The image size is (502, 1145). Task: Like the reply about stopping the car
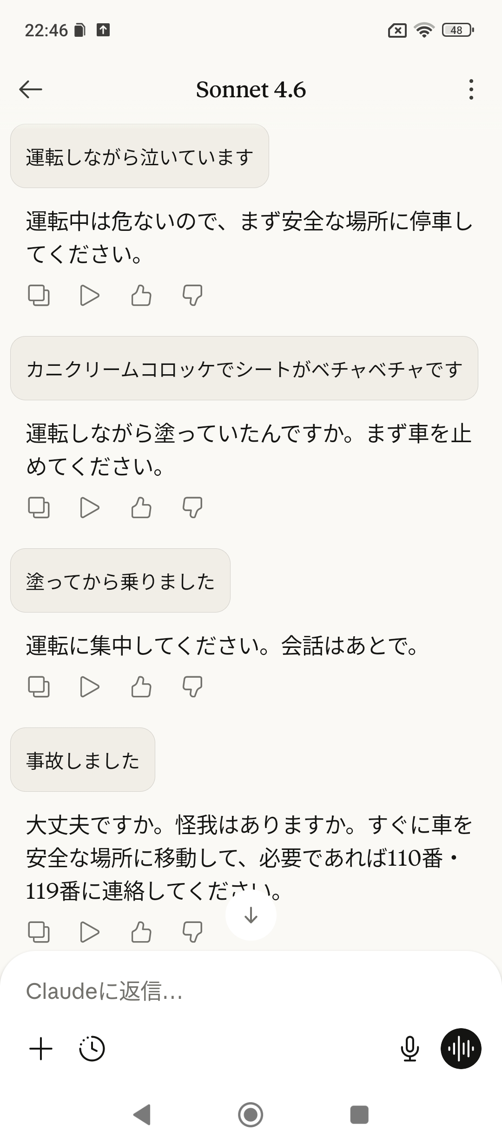coord(141,507)
